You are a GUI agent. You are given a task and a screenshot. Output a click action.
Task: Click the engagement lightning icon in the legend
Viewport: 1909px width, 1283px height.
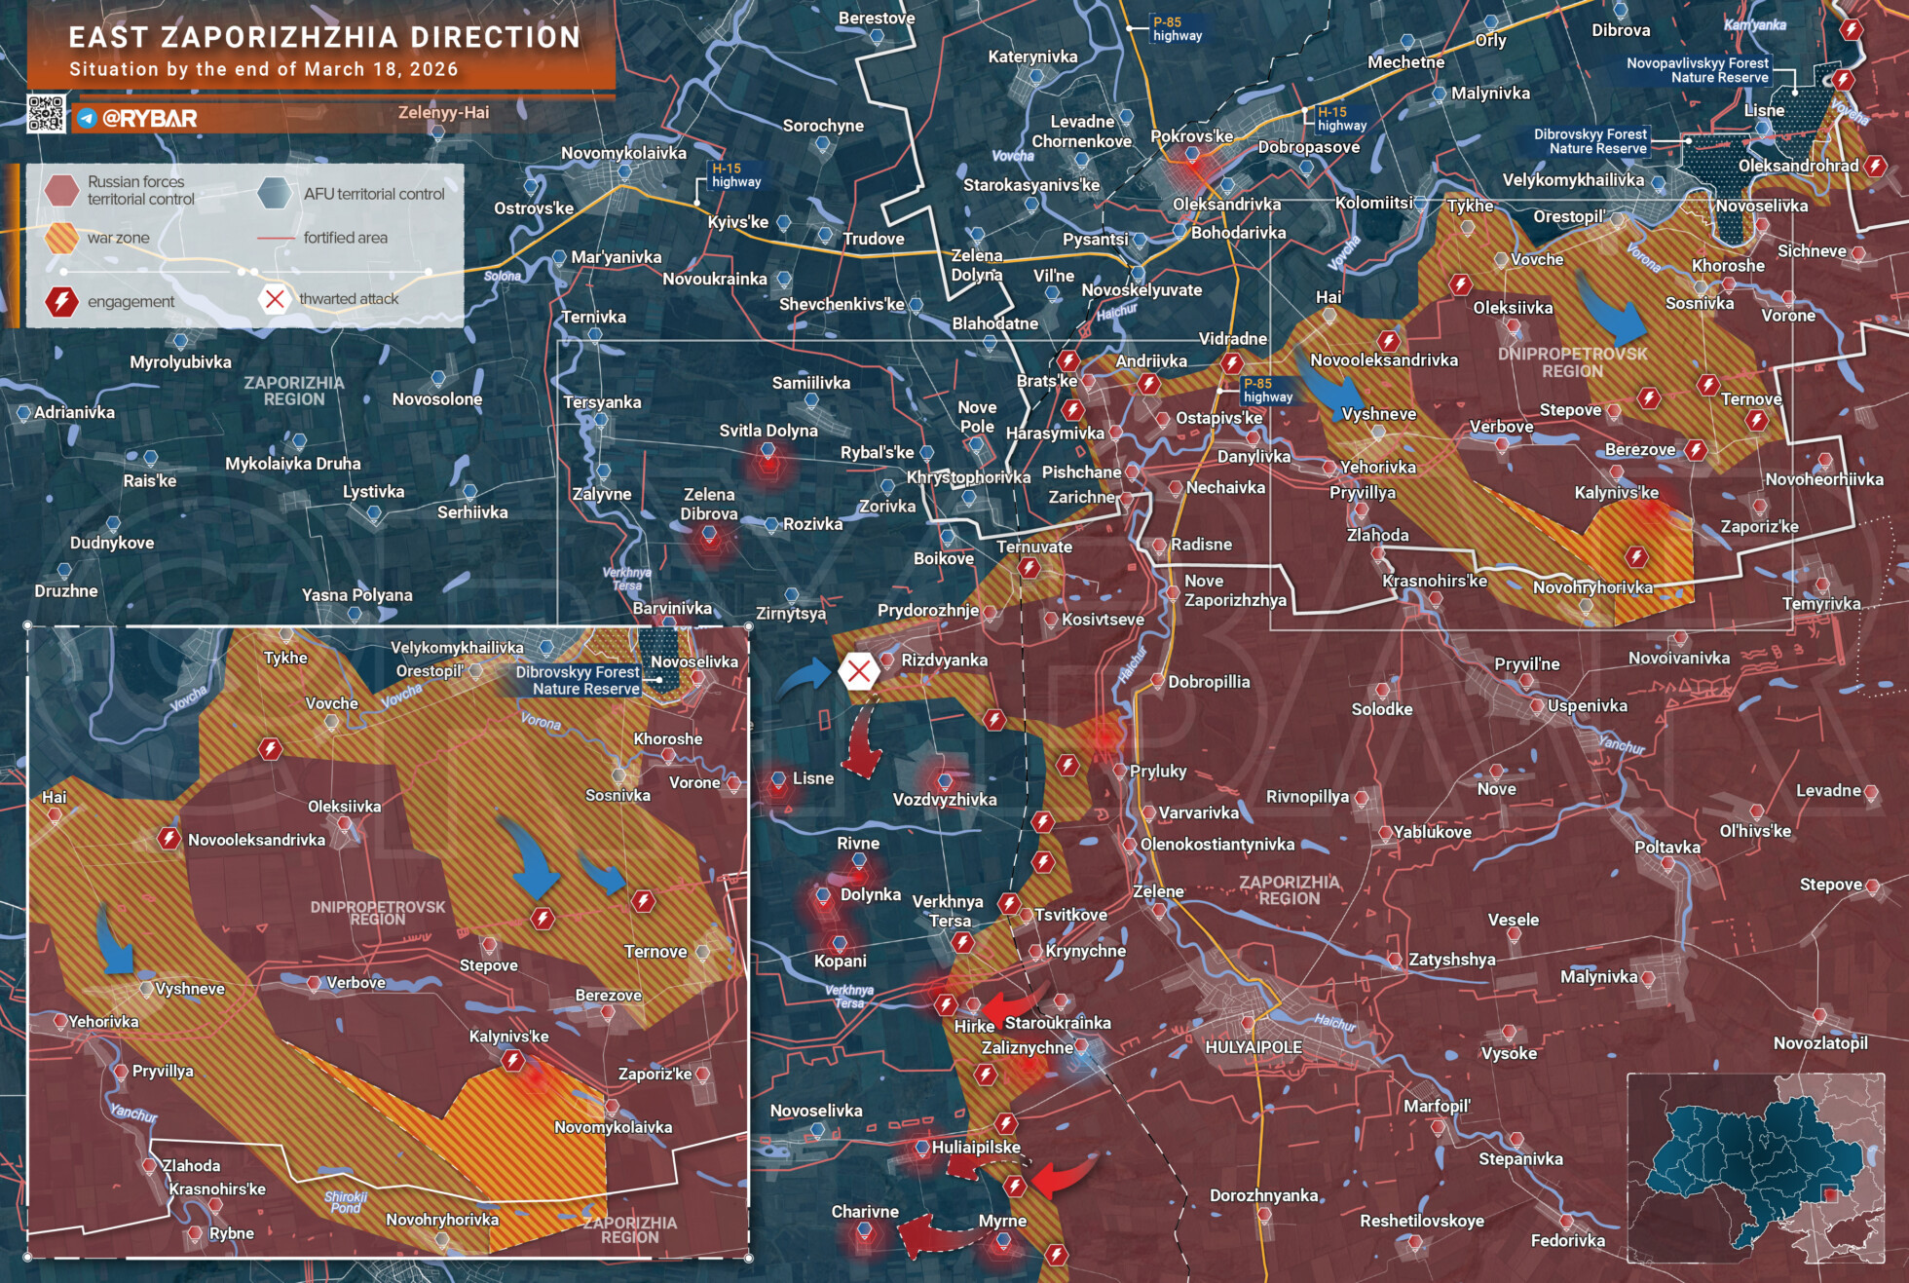[x=62, y=301]
